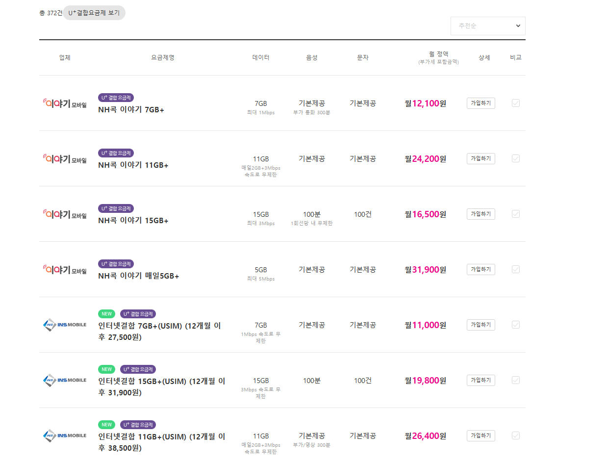Click 가입하기 for NH콕 이야기 11GB+
The image size is (606, 461).
[x=481, y=158]
